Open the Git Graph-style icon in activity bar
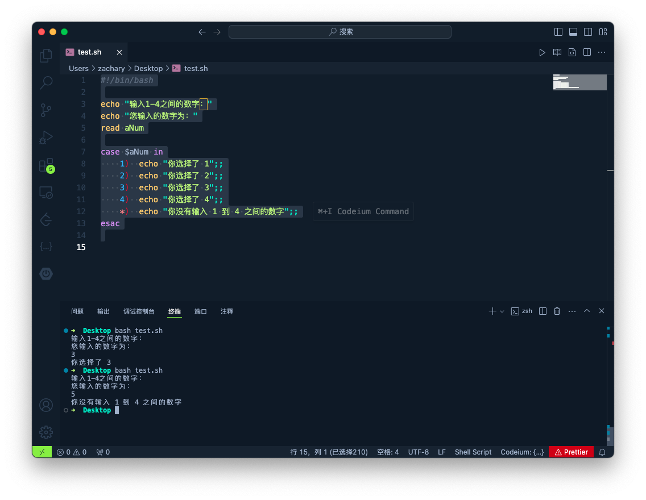The height and width of the screenshot is (500, 646). click(x=45, y=219)
